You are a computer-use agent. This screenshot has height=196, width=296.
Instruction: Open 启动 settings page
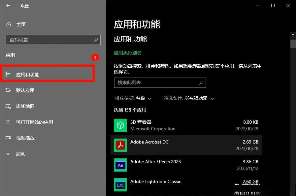click(20, 154)
